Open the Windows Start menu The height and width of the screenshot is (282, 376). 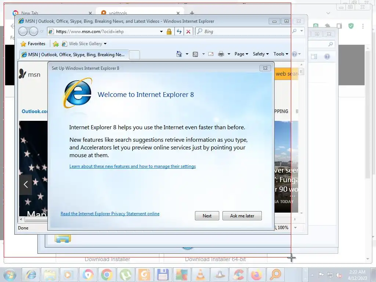coord(10,275)
